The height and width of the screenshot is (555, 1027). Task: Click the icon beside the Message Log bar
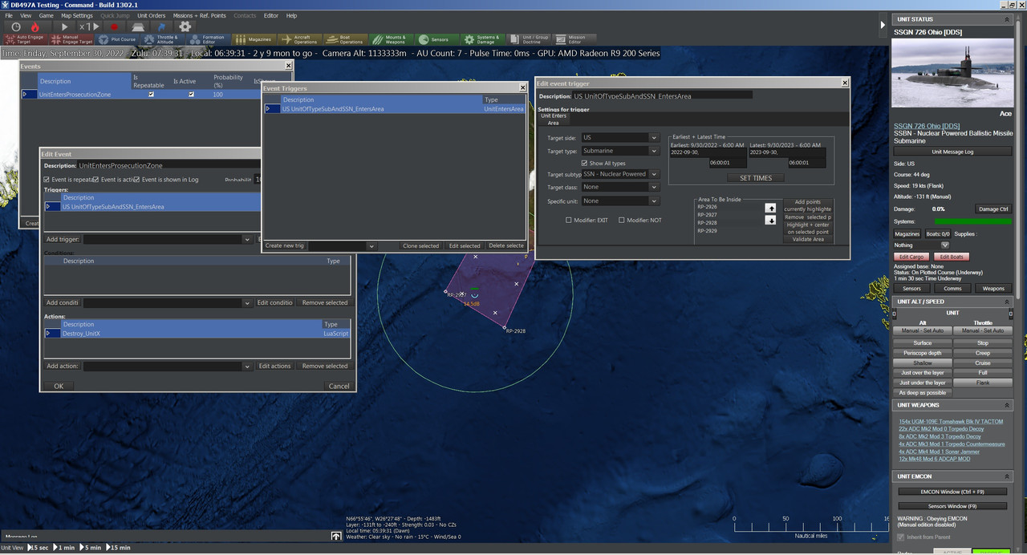336,537
